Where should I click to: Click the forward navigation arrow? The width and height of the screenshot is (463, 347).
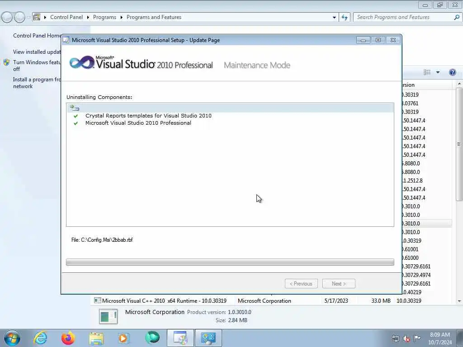tap(19, 17)
